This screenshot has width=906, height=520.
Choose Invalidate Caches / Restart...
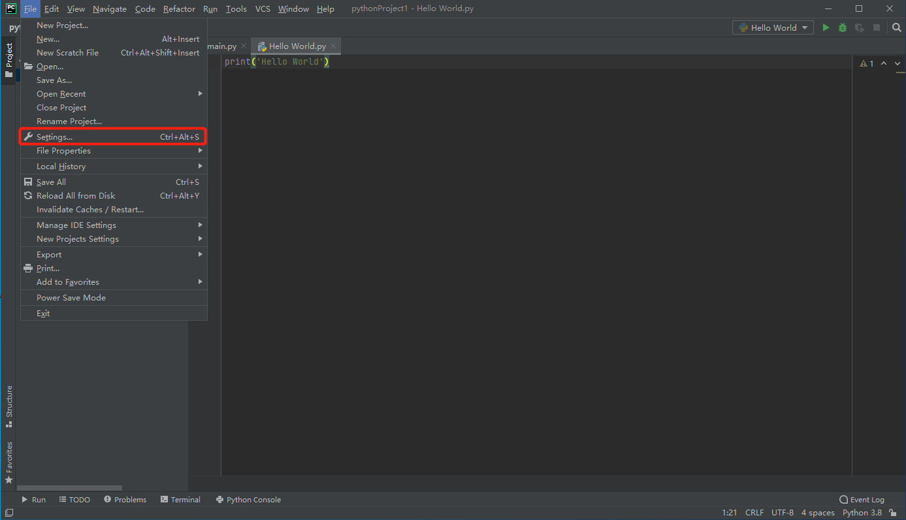point(114,210)
